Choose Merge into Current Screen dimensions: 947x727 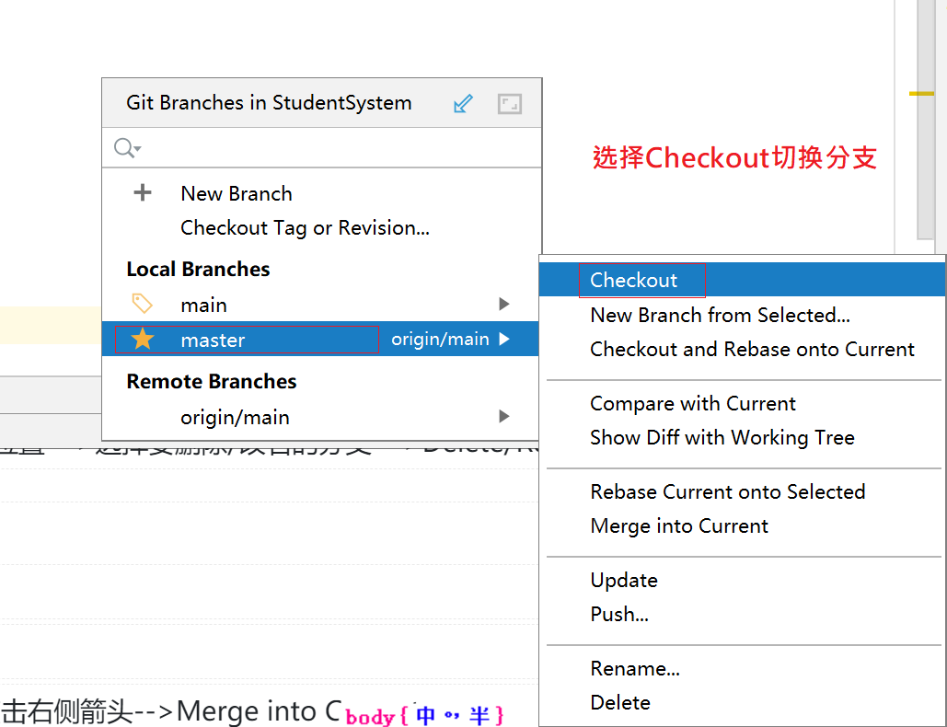678,526
